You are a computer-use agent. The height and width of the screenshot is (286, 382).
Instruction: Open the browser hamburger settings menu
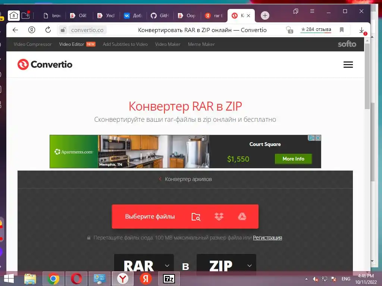coord(312,11)
